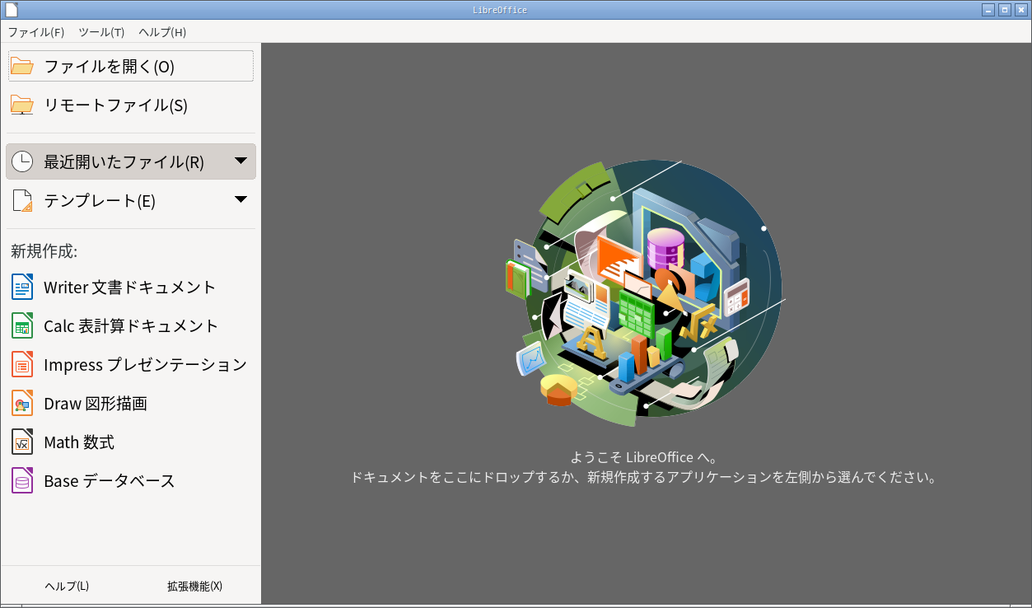This screenshot has height=608, width=1032.
Task: Click the LibreOffice welcome illustration
Action: (x=645, y=292)
